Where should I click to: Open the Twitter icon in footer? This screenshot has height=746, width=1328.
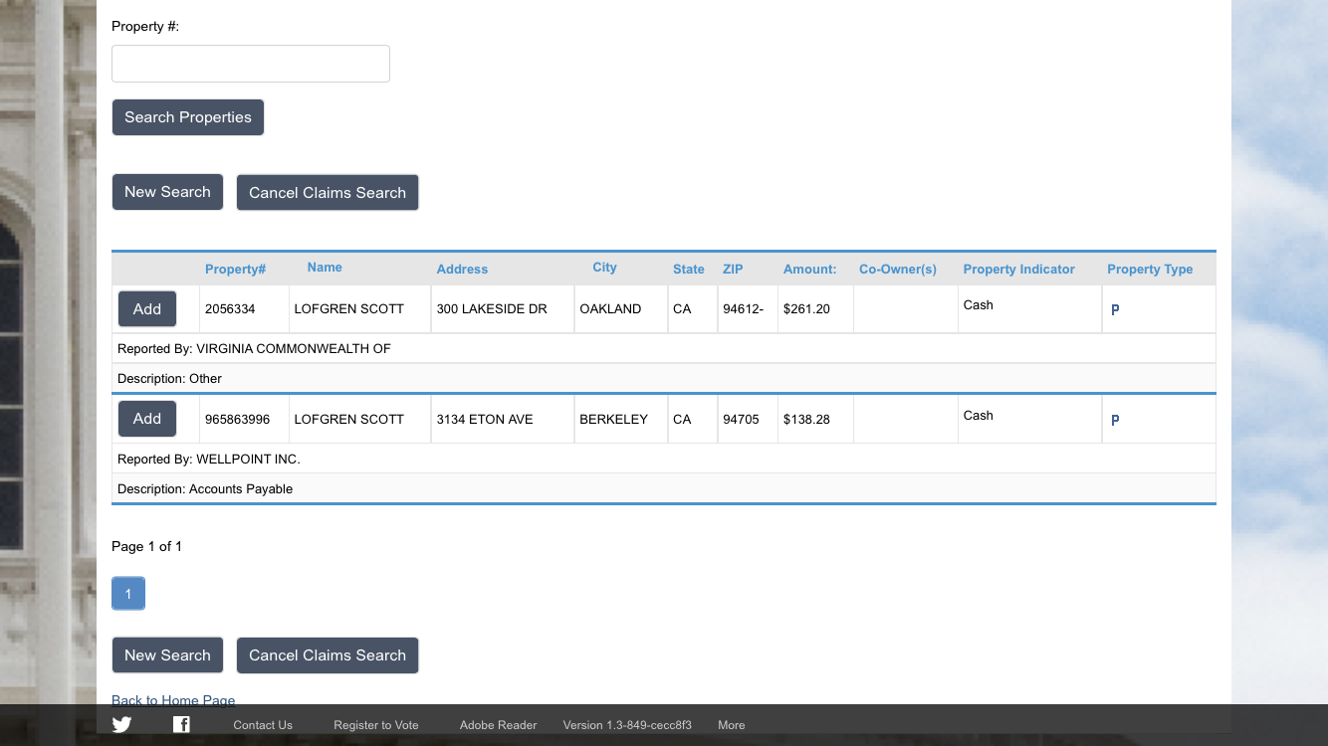coord(121,724)
